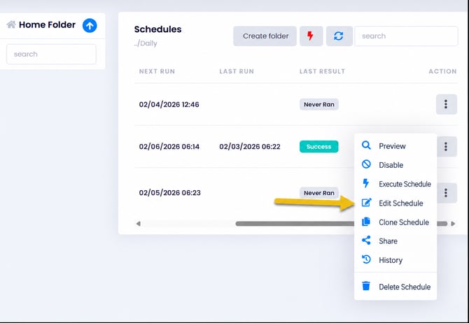Viewport: 469px width, 323px height.
Task: Click the clock icon beside History
Action: point(366,259)
